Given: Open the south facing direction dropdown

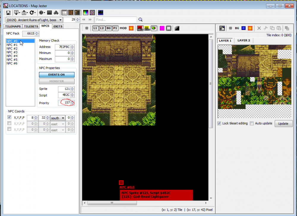Looking at the screenshot, I should tap(58, 118).
